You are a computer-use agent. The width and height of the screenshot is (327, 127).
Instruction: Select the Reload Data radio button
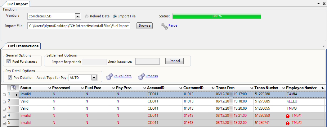87,16
